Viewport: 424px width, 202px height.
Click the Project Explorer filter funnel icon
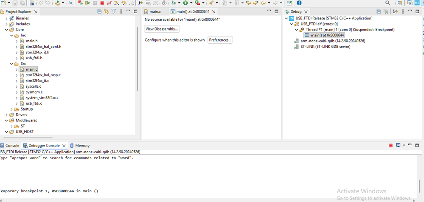[114, 11]
